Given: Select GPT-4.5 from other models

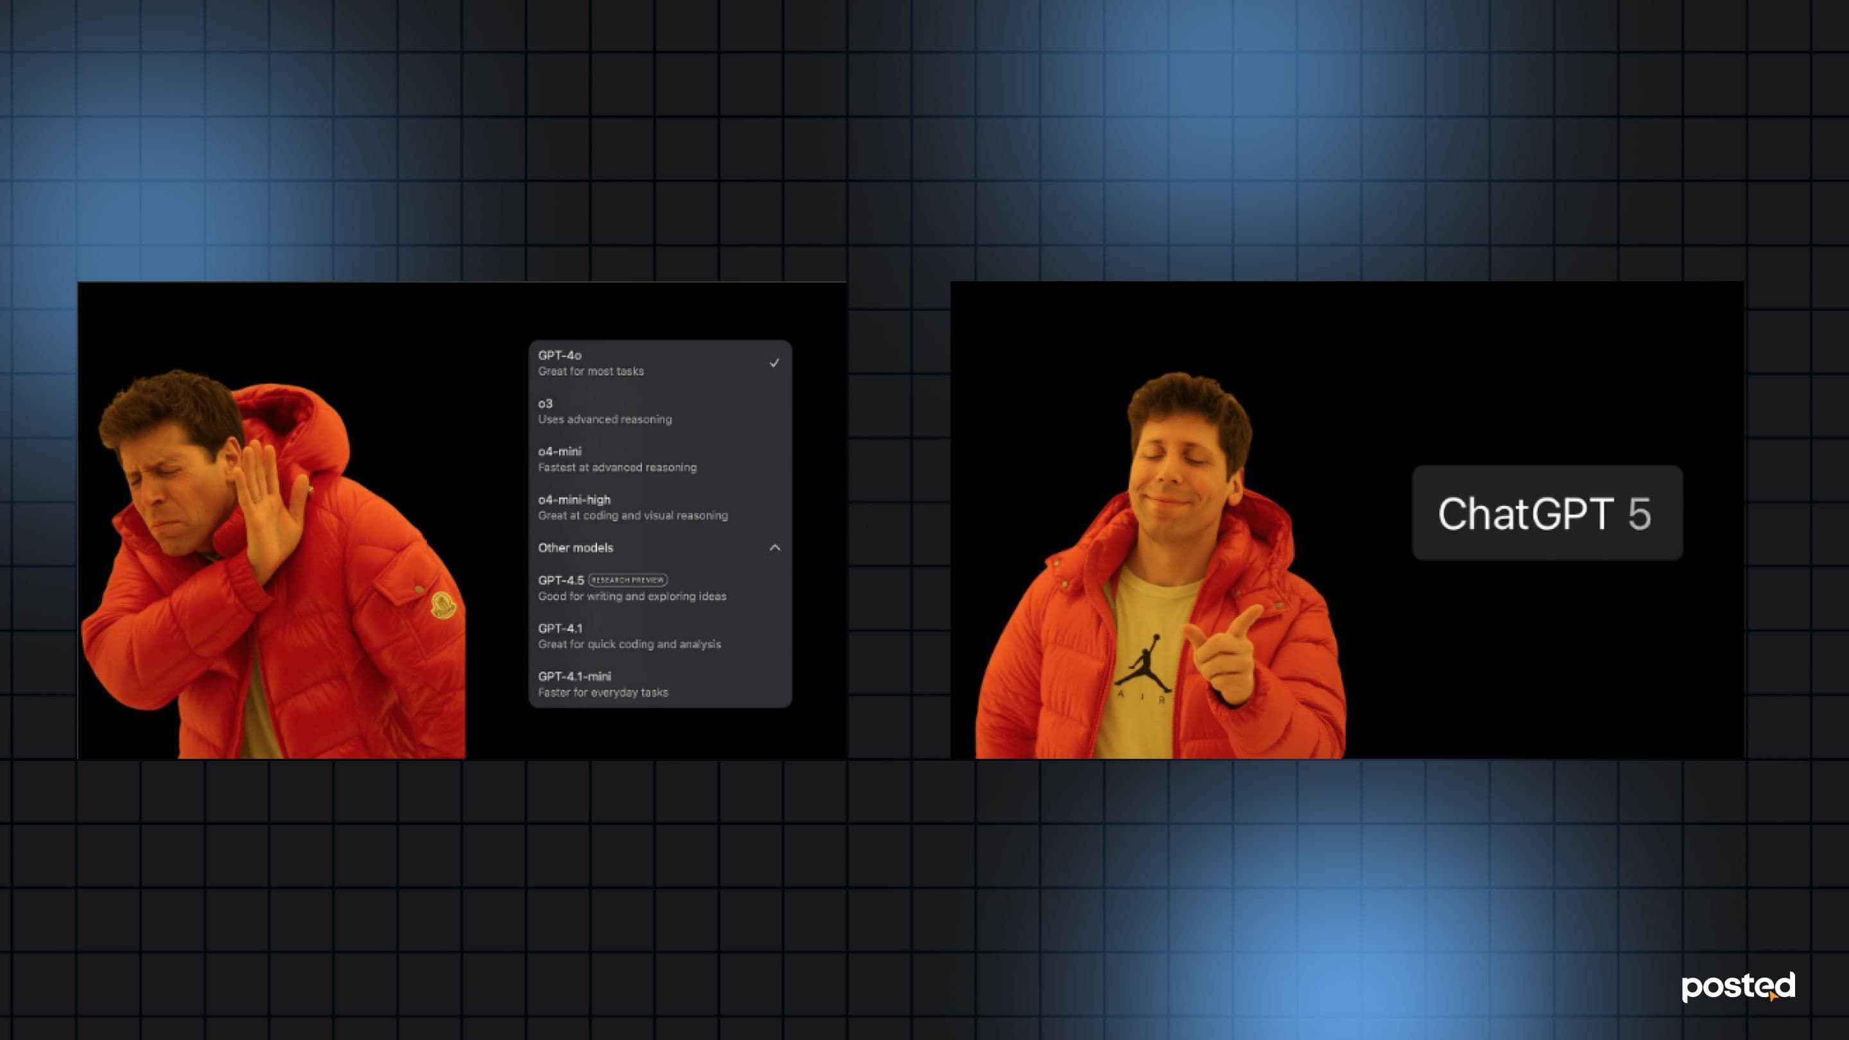Looking at the screenshot, I should pos(560,580).
